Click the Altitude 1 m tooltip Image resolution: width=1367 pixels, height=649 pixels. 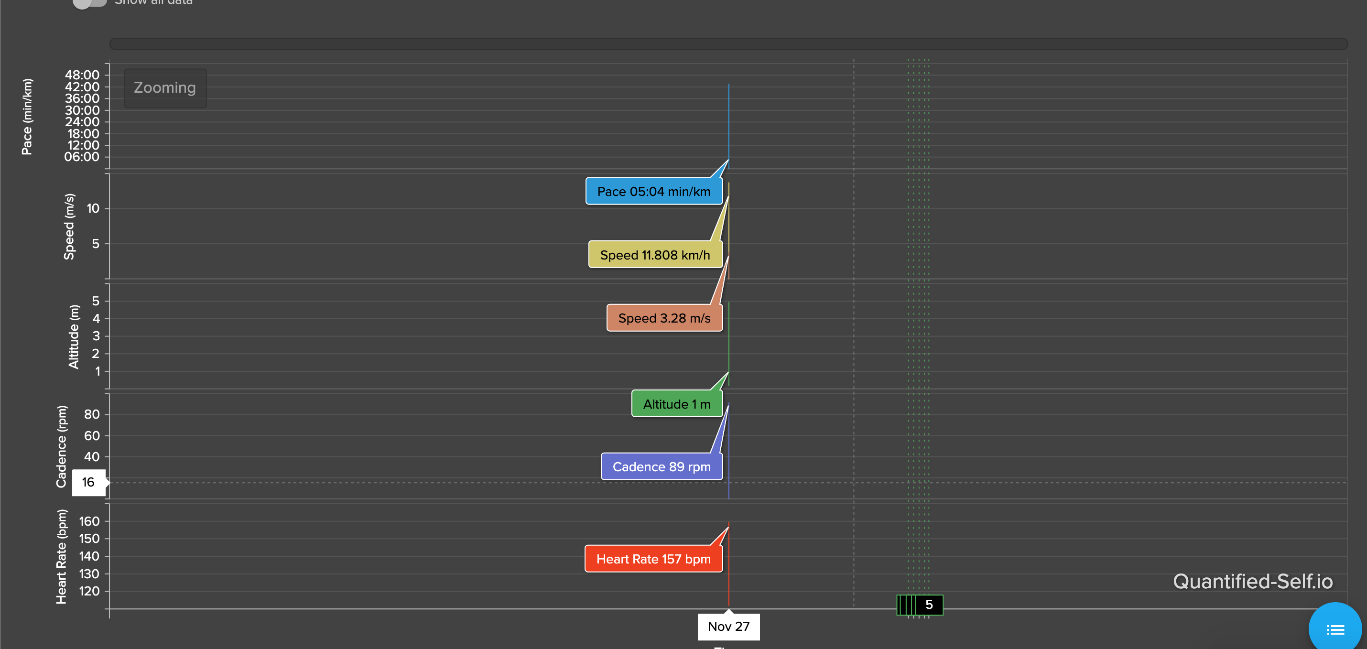677,404
